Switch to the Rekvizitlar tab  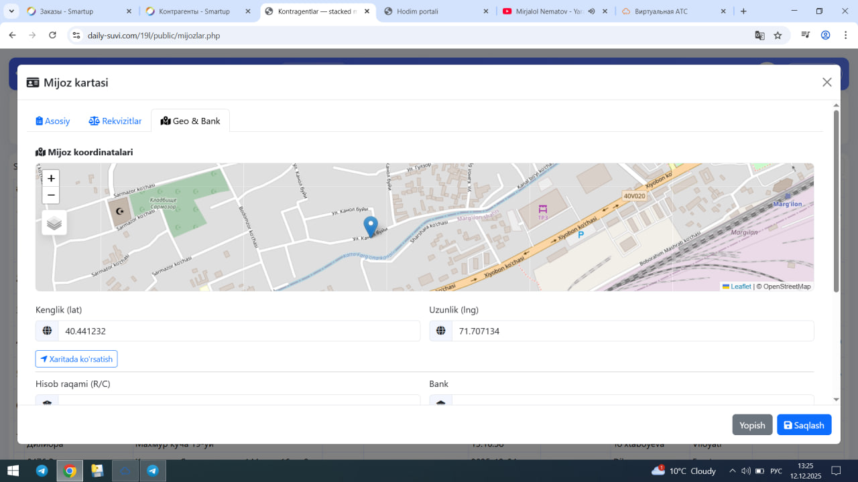[115, 121]
